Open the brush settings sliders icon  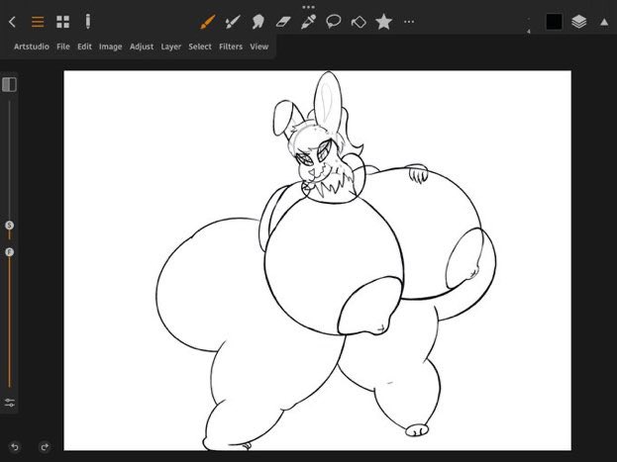pyautogui.click(x=10, y=403)
